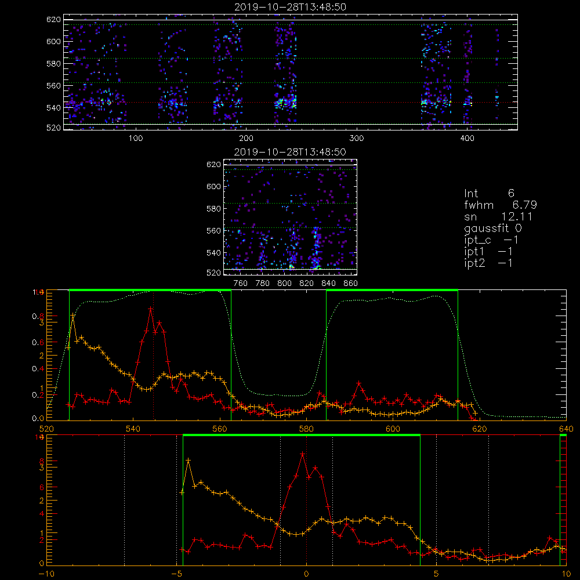The height and width of the screenshot is (580, 580).
Task: Click x-axis label 300 of the top plot
Action: click(x=357, y=139)
